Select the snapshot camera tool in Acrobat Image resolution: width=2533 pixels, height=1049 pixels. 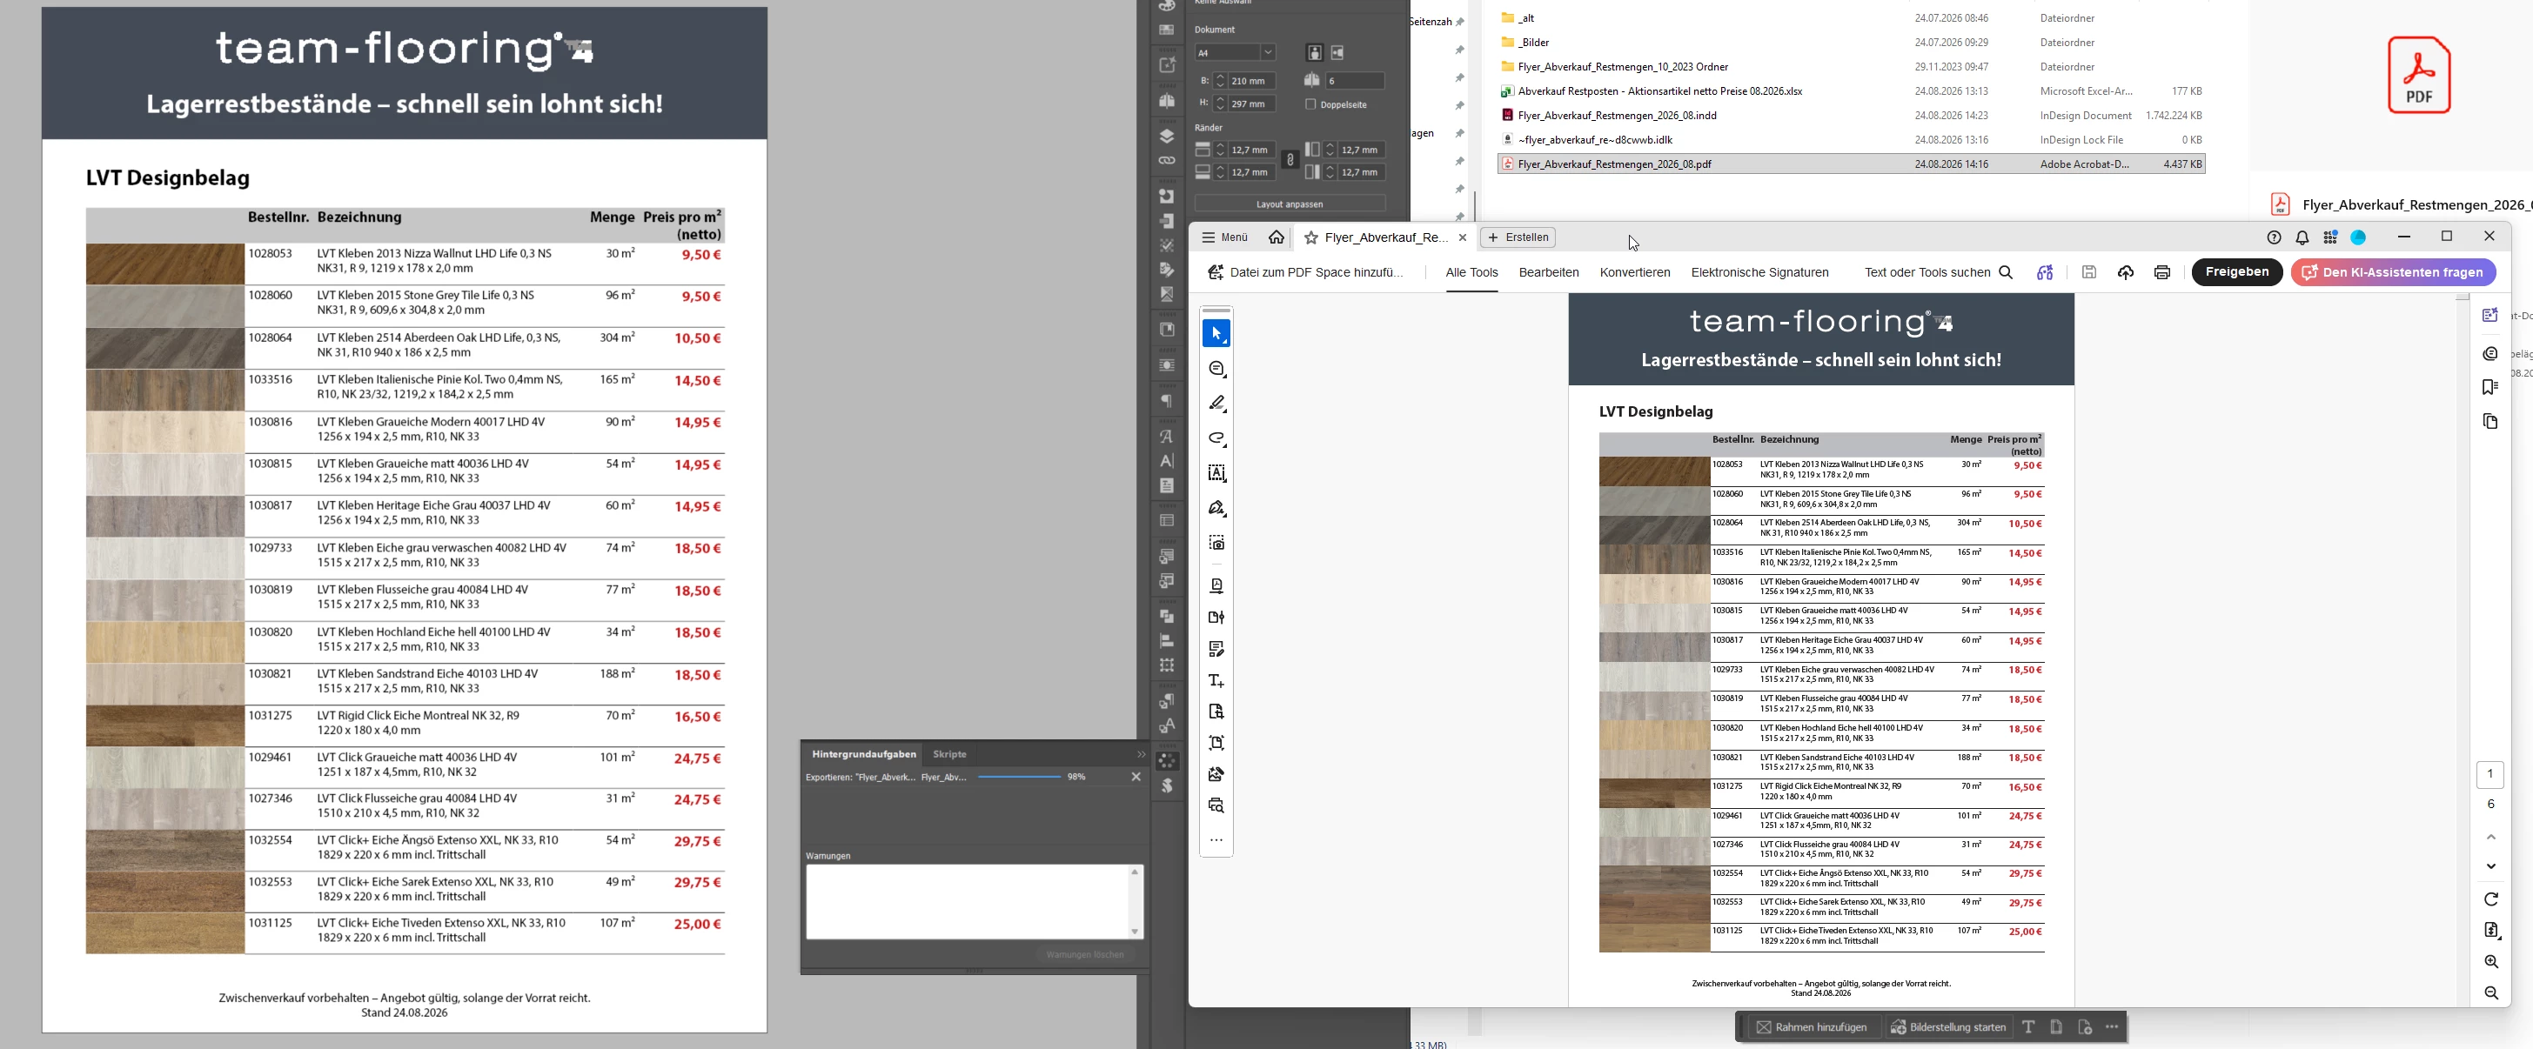[1216, 543]
